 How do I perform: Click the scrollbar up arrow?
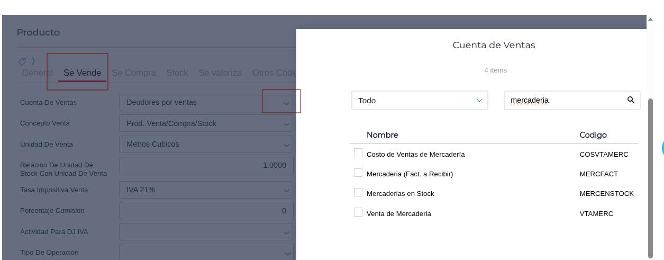(650, 20)
